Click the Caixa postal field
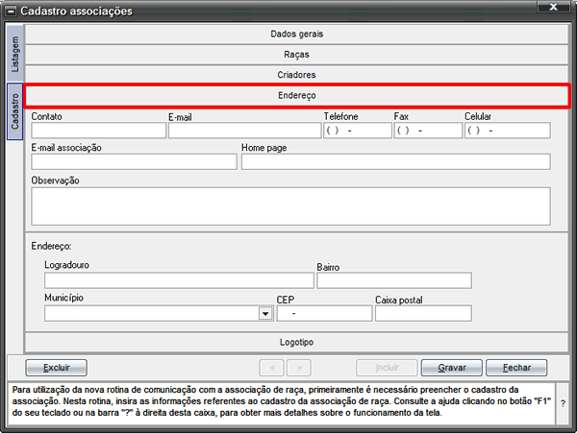The height and width of the screenshot is (433, 577). (x=423, y=314)
